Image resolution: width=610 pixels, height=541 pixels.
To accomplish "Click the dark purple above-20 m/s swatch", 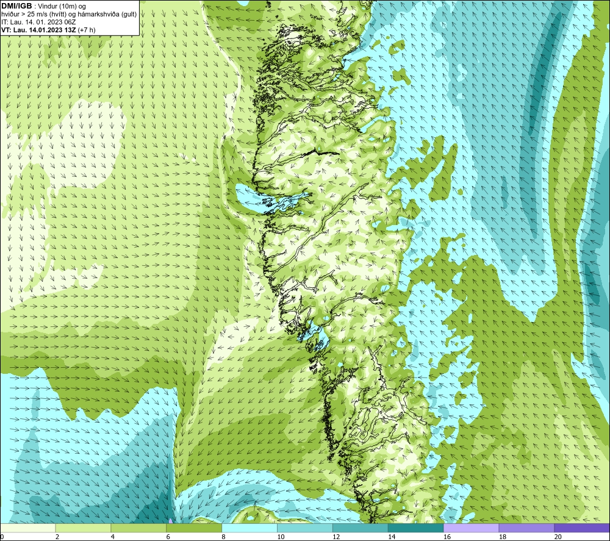I will click(x=582, y=528).
